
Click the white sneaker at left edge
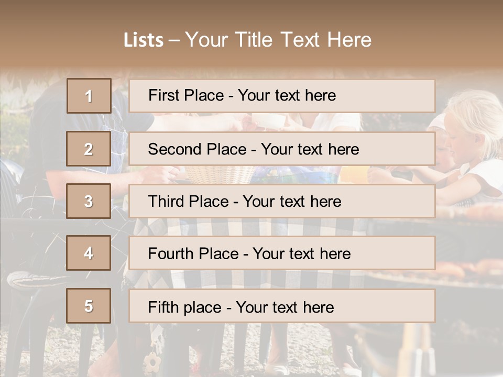(36, 281)
